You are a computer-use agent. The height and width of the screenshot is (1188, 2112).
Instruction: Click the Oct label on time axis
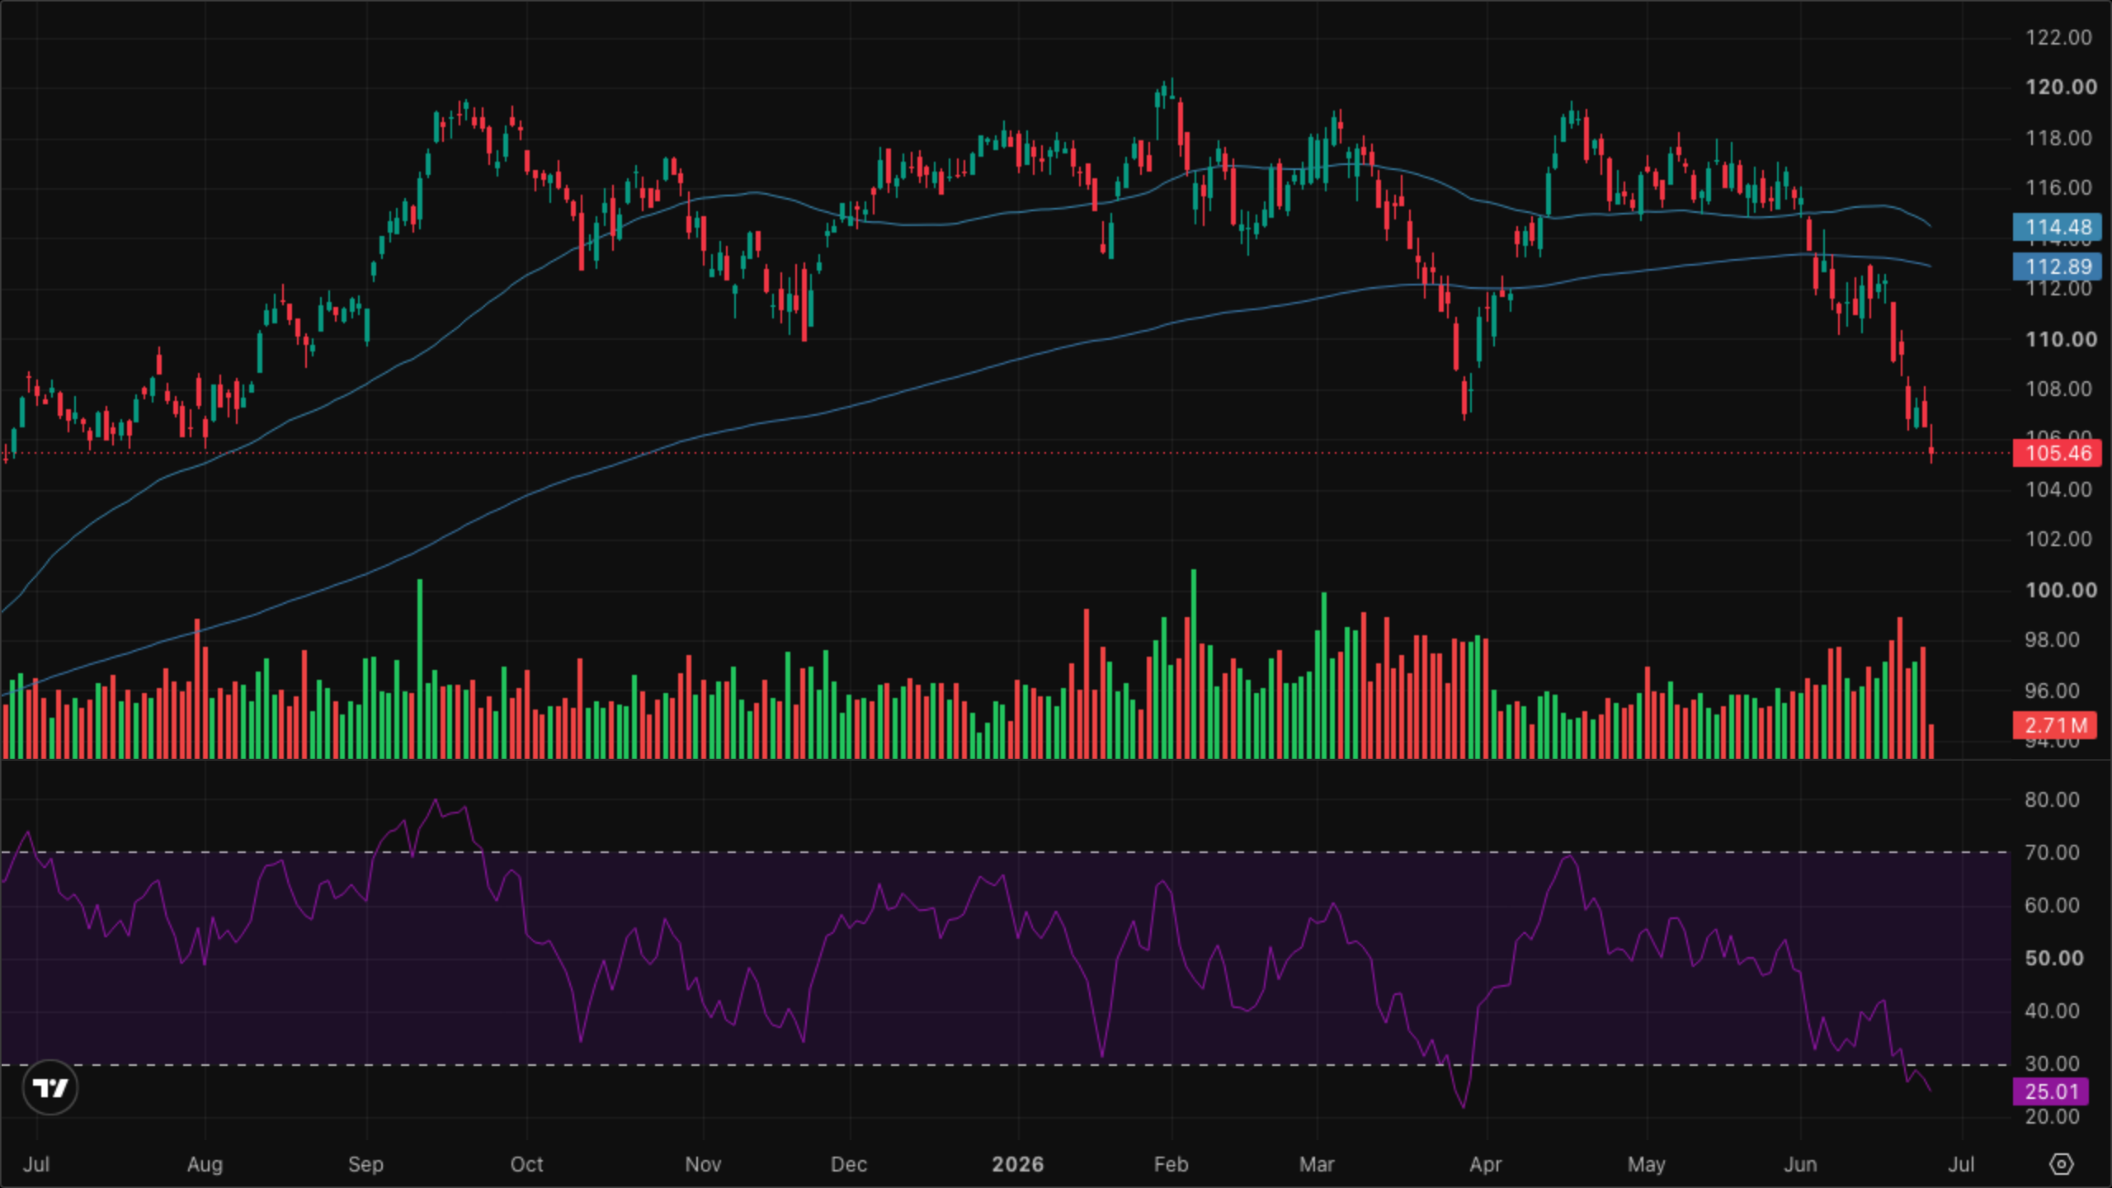click(x=526, y=1164)
